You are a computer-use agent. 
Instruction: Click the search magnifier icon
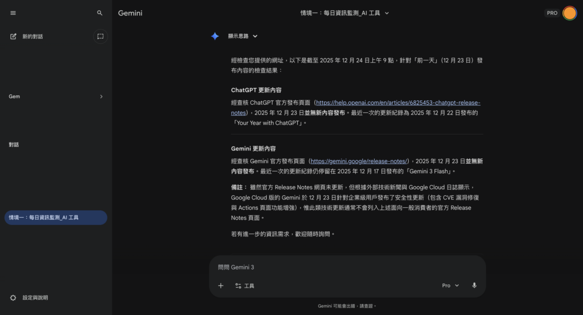click(100, 13)
